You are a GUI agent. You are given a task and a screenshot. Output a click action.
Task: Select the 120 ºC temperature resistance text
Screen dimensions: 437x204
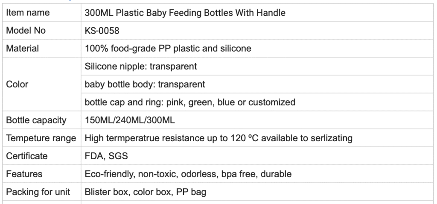[x=218, y=138]
